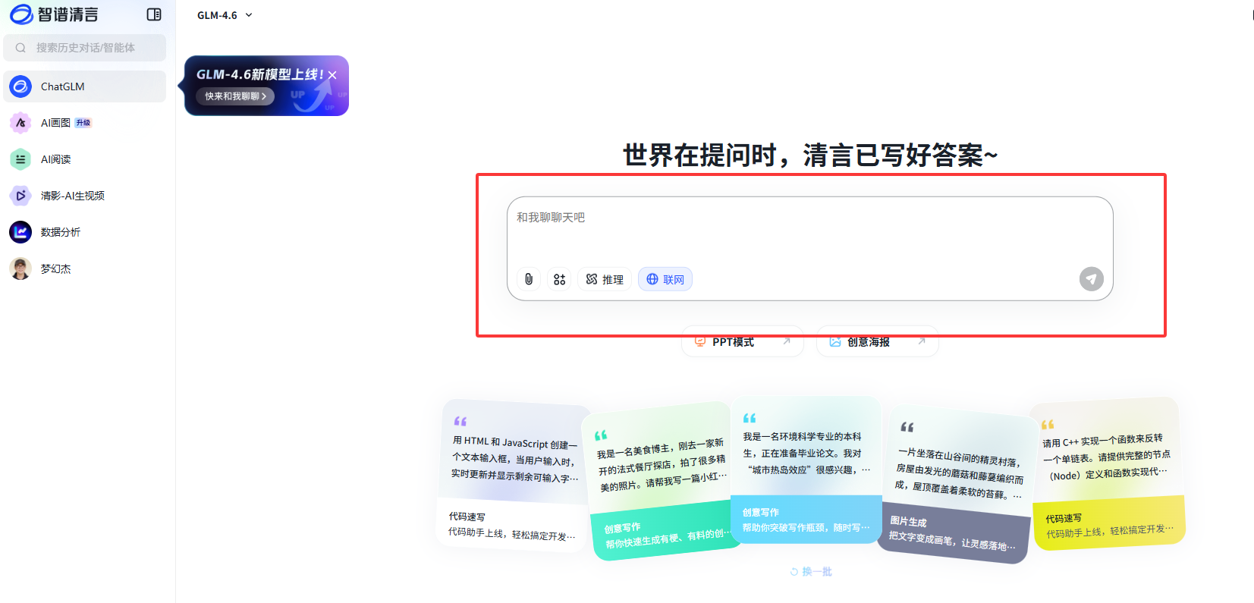This screenshot has height=603, width=1254.
Task: Click the 梦幻杰 avatar image
Action: 20,269
